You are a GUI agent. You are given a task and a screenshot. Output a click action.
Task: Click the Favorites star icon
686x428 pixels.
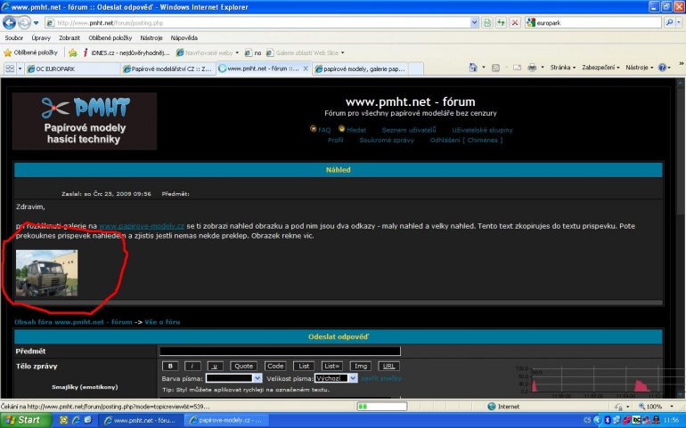(7, 52)
